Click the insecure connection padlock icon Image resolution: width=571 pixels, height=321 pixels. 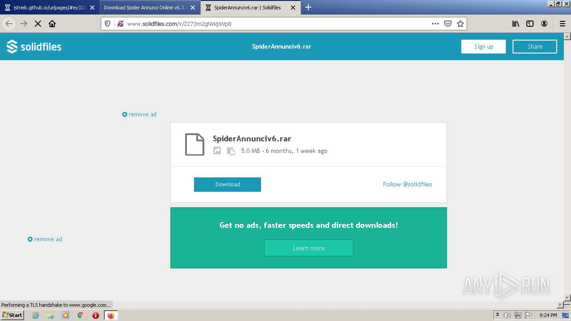click(120, 24)
